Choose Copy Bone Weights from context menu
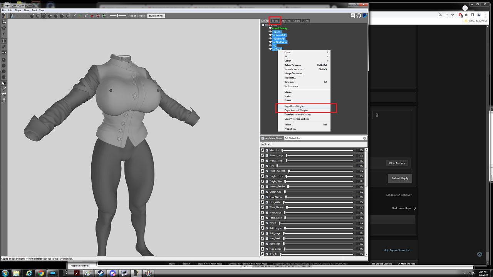The width and height of the screenshot is (493, 277). (304, 106)
